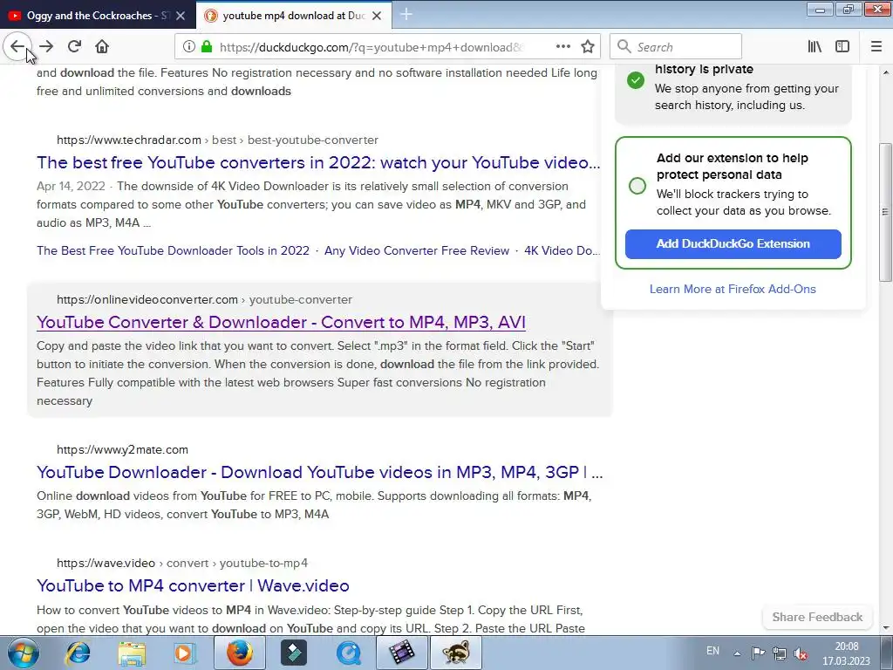Screen dimensions: 893x670
Task: Select the youtube mp4 download DuckDuckGo tab
Action: click(293, 16)
